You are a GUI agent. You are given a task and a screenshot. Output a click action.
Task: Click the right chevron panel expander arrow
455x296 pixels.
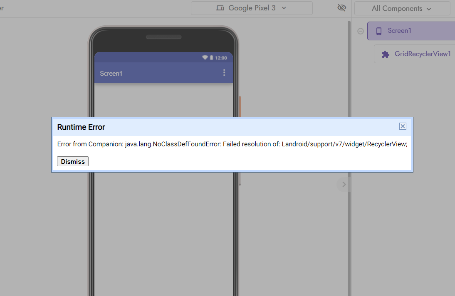tap(344, 185)
